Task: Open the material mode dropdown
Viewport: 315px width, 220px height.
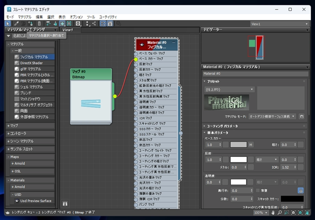Action: (272, 117)
